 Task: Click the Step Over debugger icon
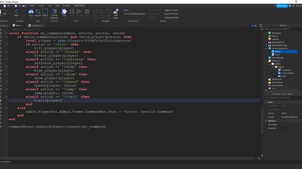tap(102, 11)
